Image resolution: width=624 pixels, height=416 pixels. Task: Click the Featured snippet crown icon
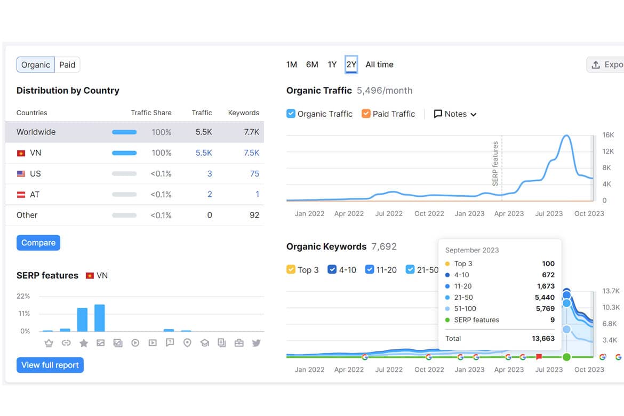point(49,343)
